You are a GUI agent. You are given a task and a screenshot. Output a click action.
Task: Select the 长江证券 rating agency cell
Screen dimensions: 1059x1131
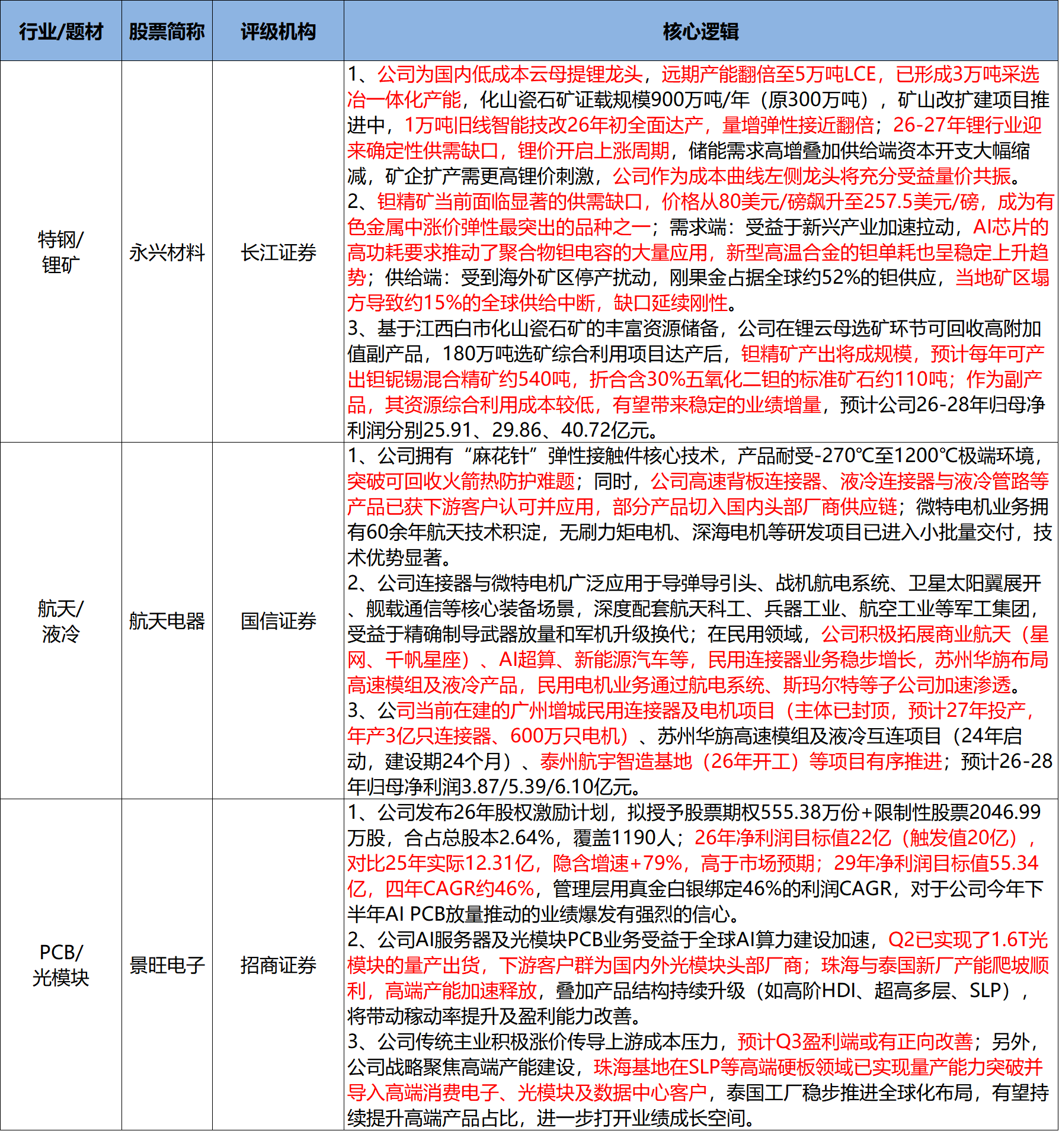pos(278,252)
